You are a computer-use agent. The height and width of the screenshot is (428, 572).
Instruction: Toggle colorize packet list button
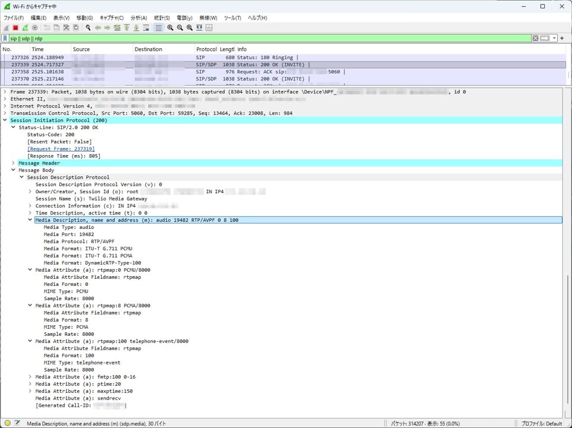tap(158, 28)
